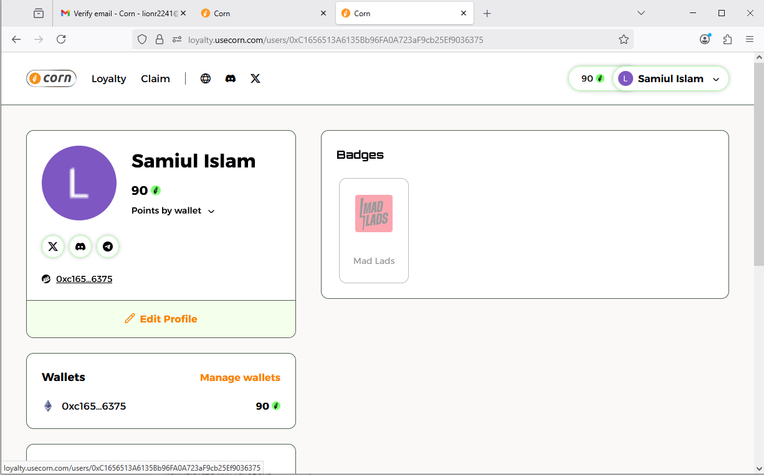Click the Samiul Islam profile heading
Screen dimensions: 764x475
[x=194, y=161]
